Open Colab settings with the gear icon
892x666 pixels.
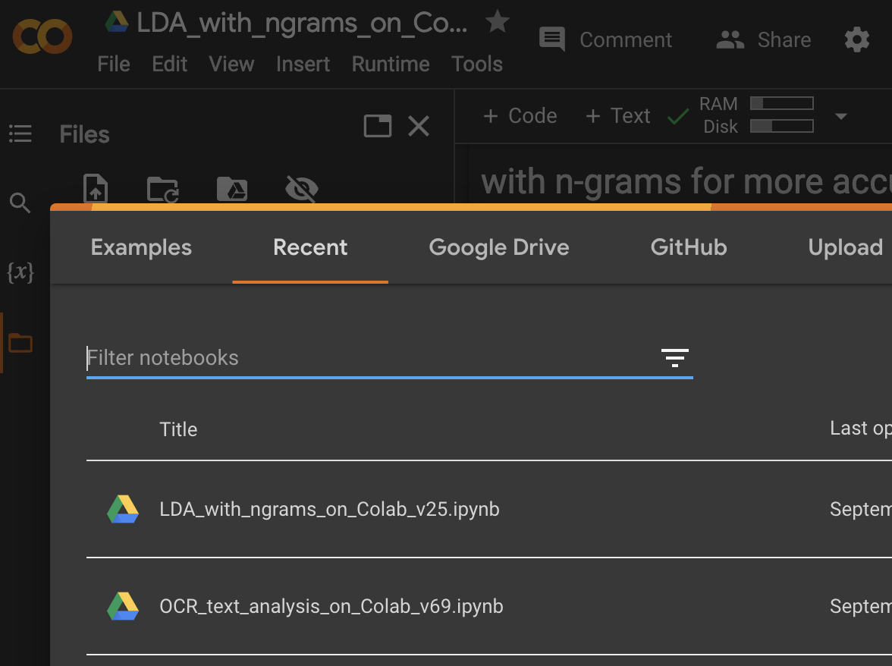[x=856, y=40]
